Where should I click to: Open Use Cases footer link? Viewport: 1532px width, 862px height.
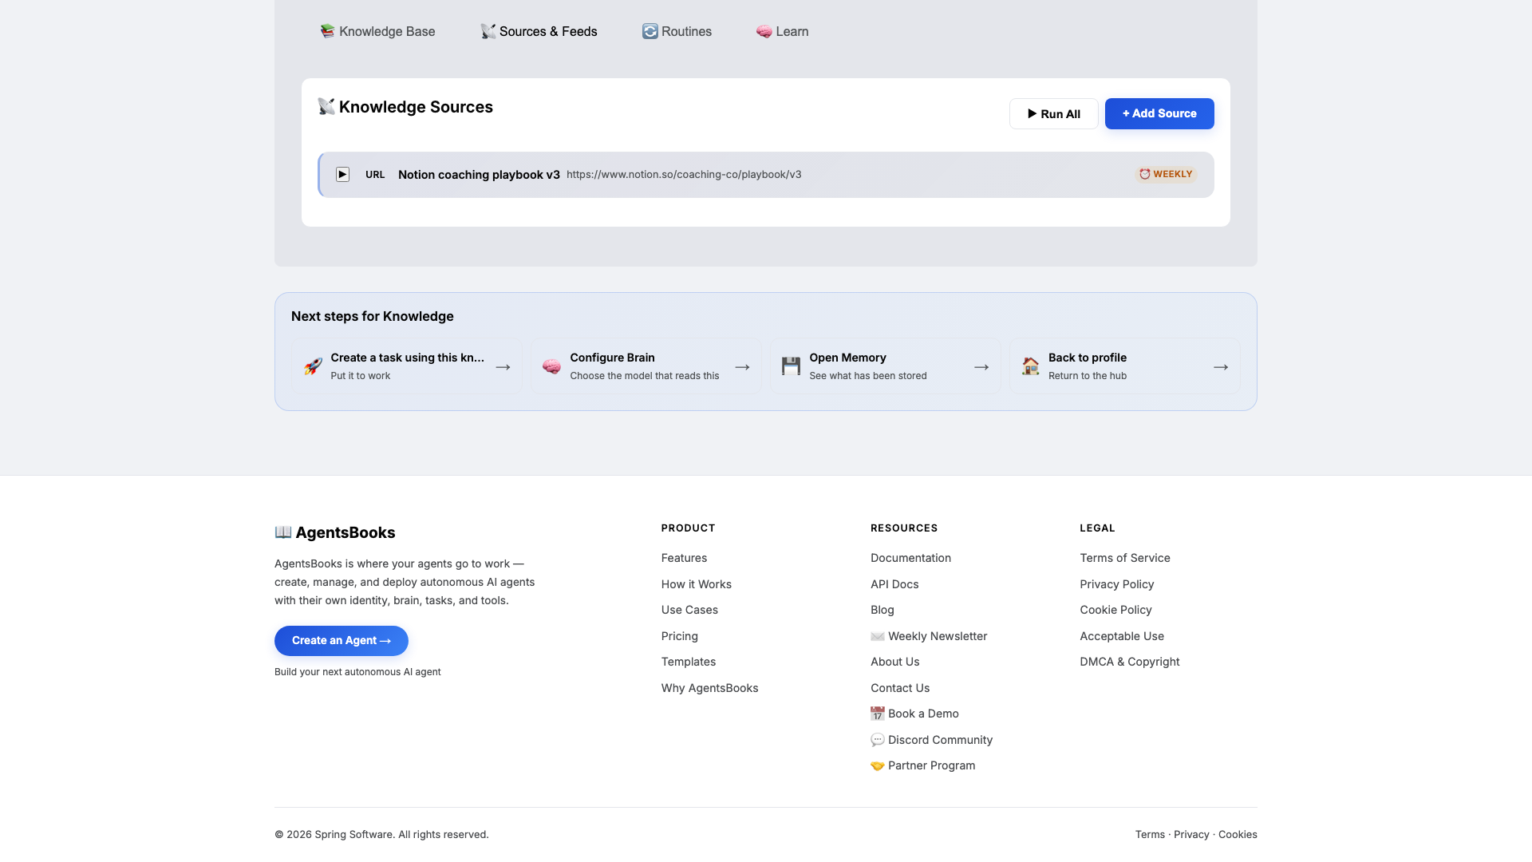click(689, 610)
